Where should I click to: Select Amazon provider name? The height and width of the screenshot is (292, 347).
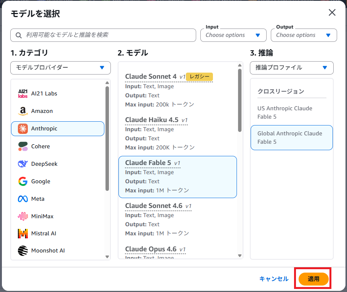point(42,111)
